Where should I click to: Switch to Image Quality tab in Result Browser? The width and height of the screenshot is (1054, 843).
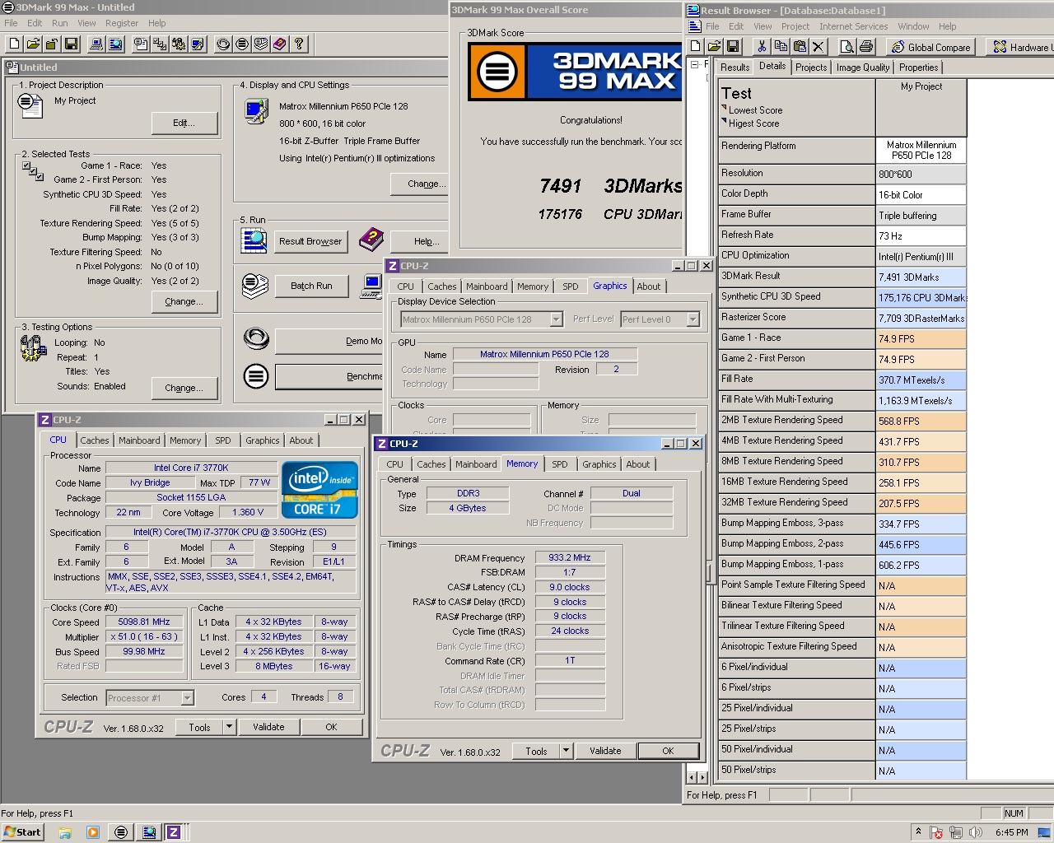(x=863, y=68)
